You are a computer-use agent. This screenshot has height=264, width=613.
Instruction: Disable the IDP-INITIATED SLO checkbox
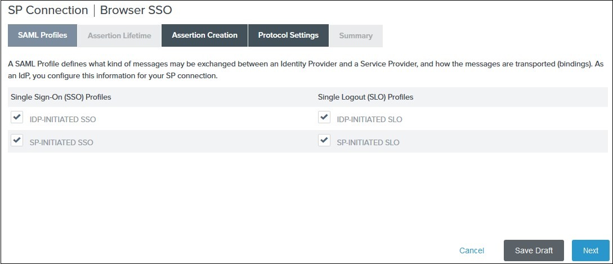[324, 118]
